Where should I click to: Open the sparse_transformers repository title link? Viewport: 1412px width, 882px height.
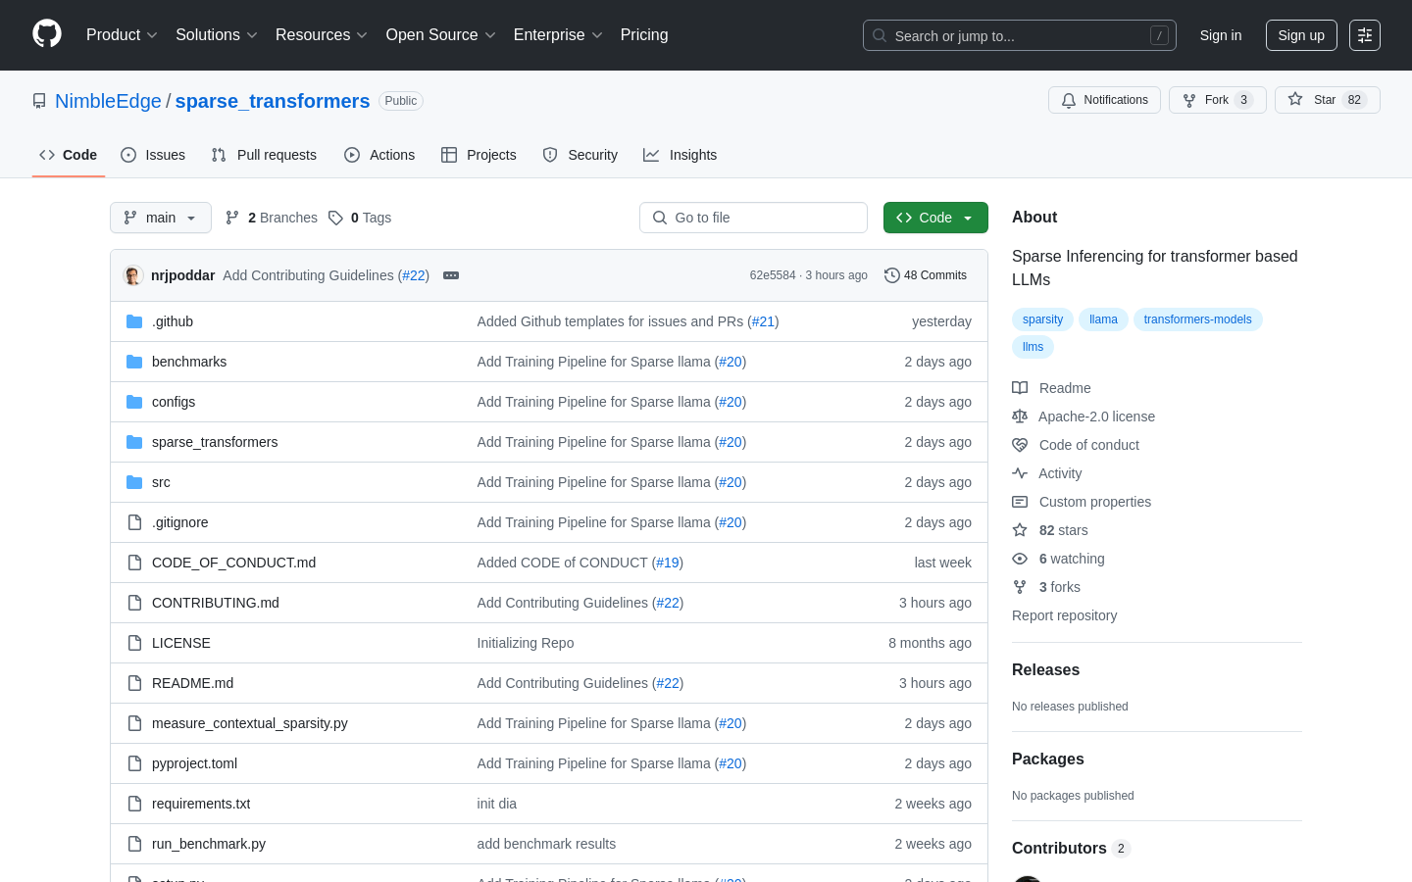point(273,101)
